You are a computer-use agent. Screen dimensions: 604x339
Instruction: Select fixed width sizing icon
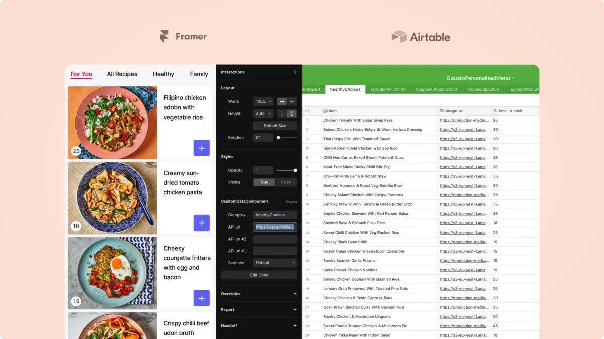coord(282,101)
